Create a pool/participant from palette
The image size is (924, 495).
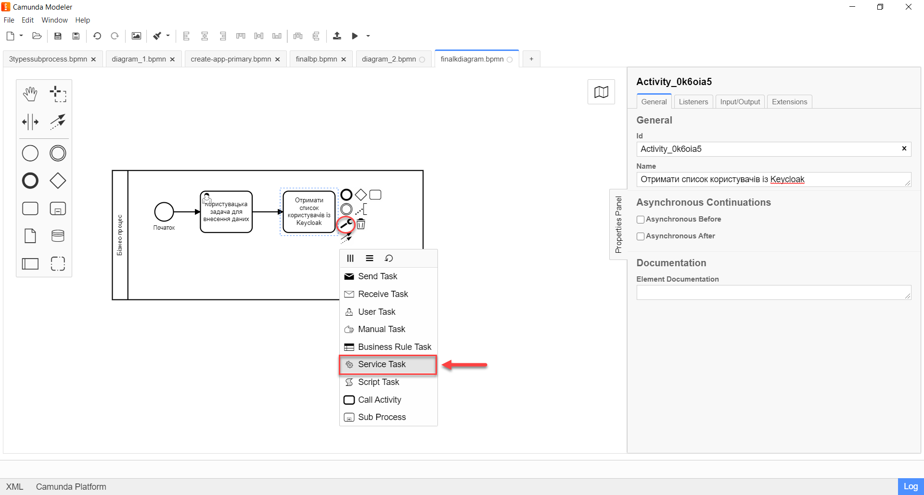click(x=30, y=263)
